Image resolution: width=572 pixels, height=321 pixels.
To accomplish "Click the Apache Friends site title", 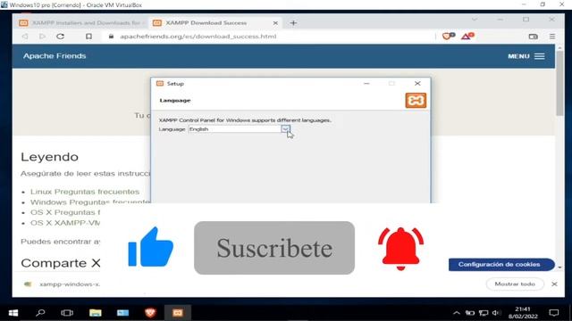I will [55, 55].
